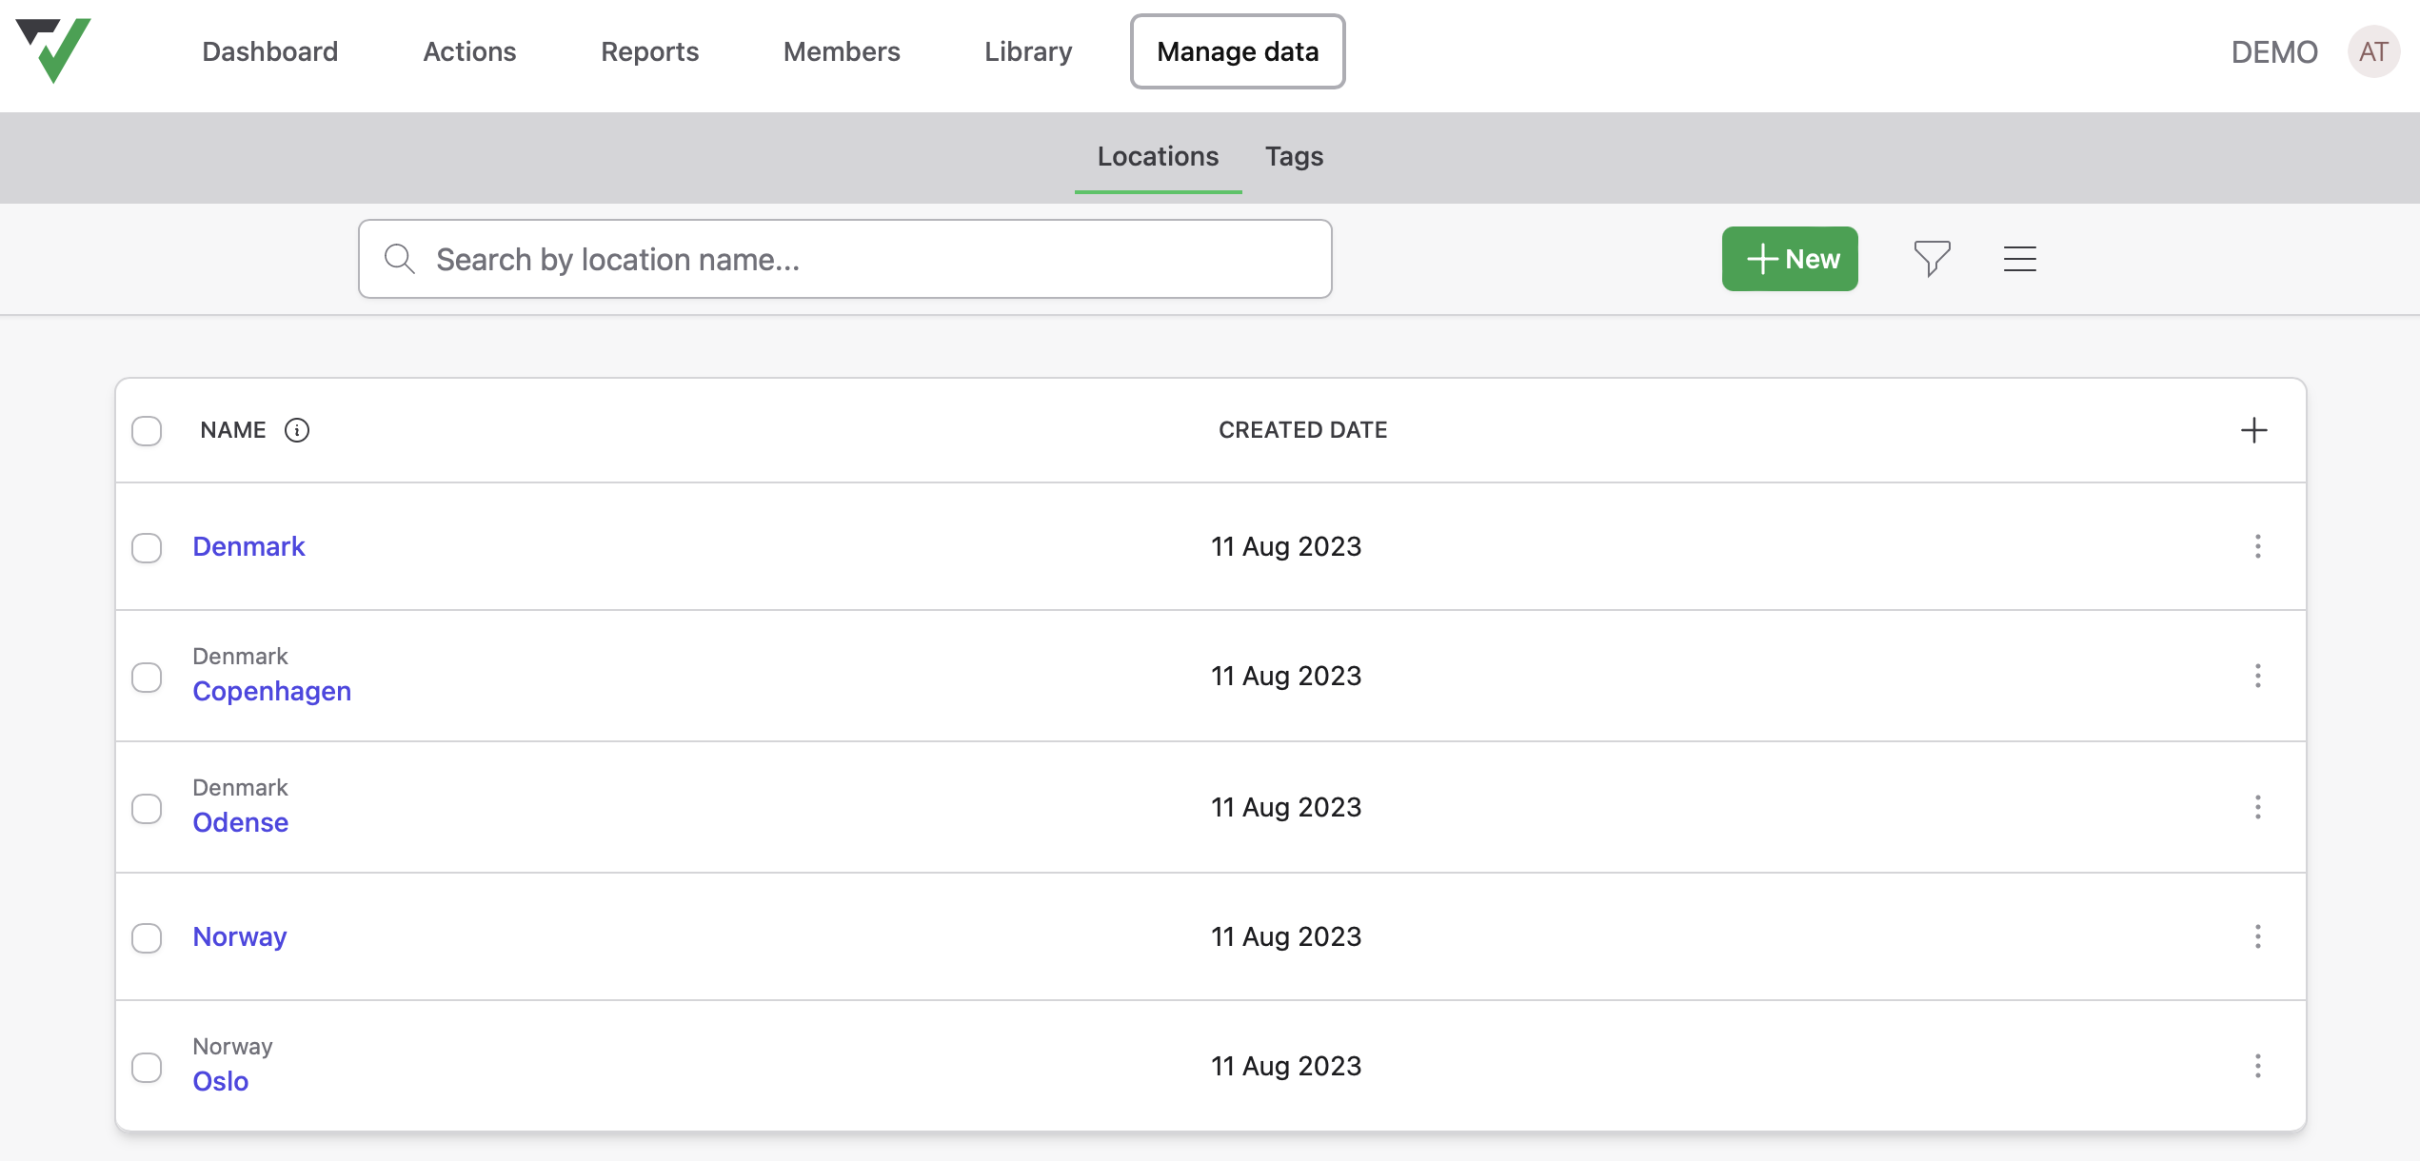The width and height of the screenshot is (2420, 1161).
Task: Click the DEMO account label
Action: pos(2274,51)
